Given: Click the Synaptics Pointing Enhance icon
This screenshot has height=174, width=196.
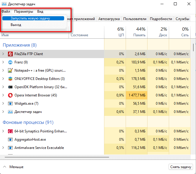Looking at the screenshot, I should 10,131.
